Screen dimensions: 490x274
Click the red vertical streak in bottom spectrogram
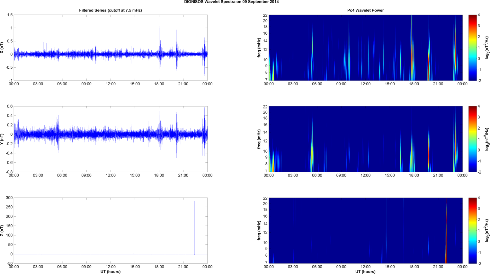point(446,230)
